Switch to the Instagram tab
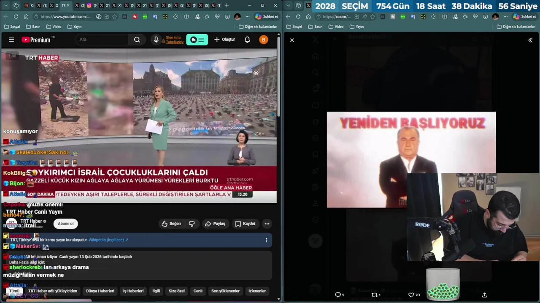540x303 pixels. 92,5
